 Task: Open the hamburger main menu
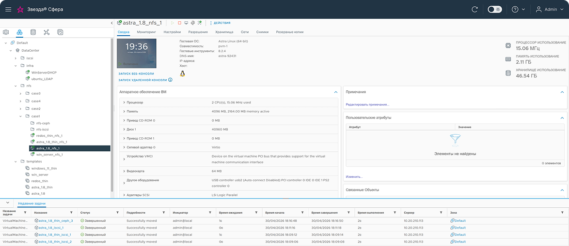click(8, 9)
